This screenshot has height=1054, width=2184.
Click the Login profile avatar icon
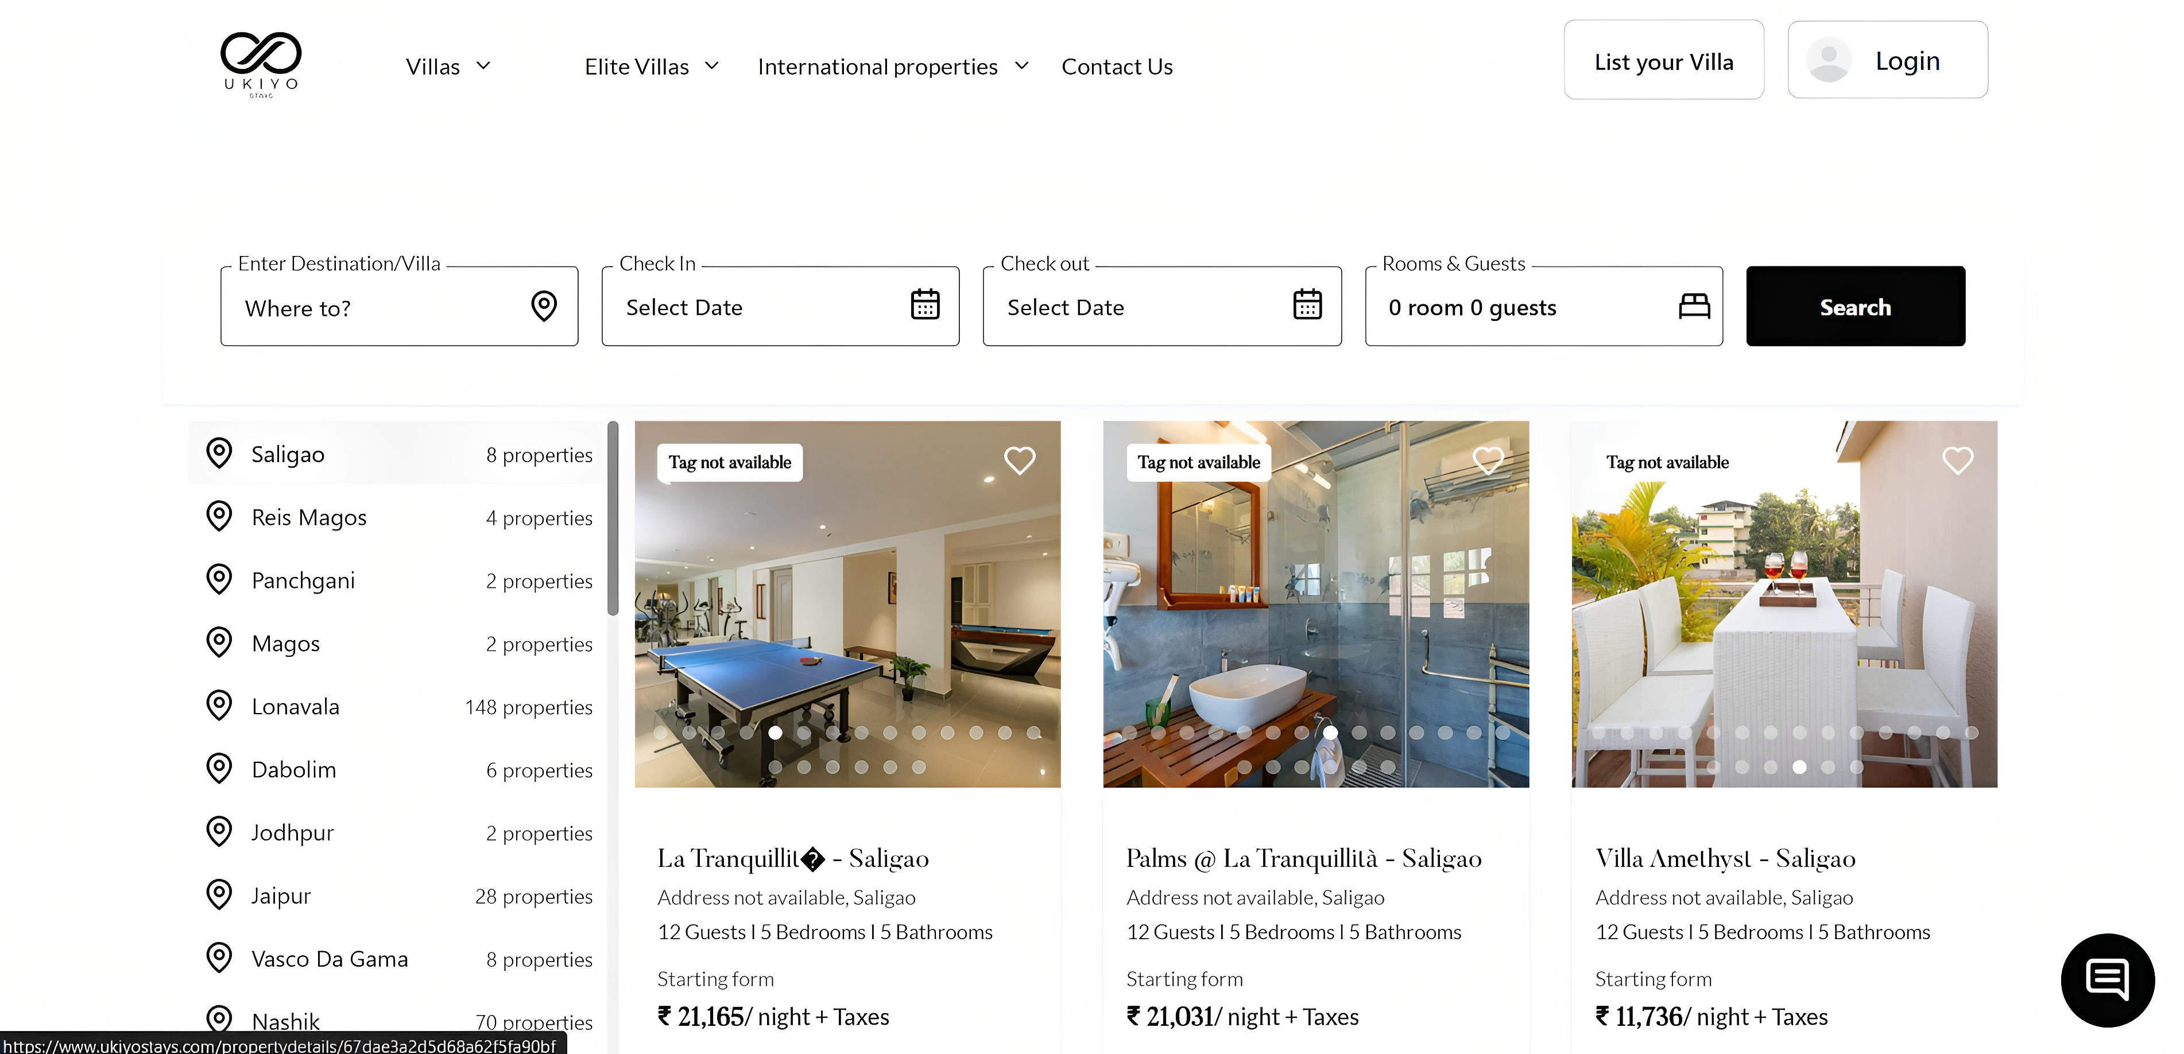click(1829, 60)
